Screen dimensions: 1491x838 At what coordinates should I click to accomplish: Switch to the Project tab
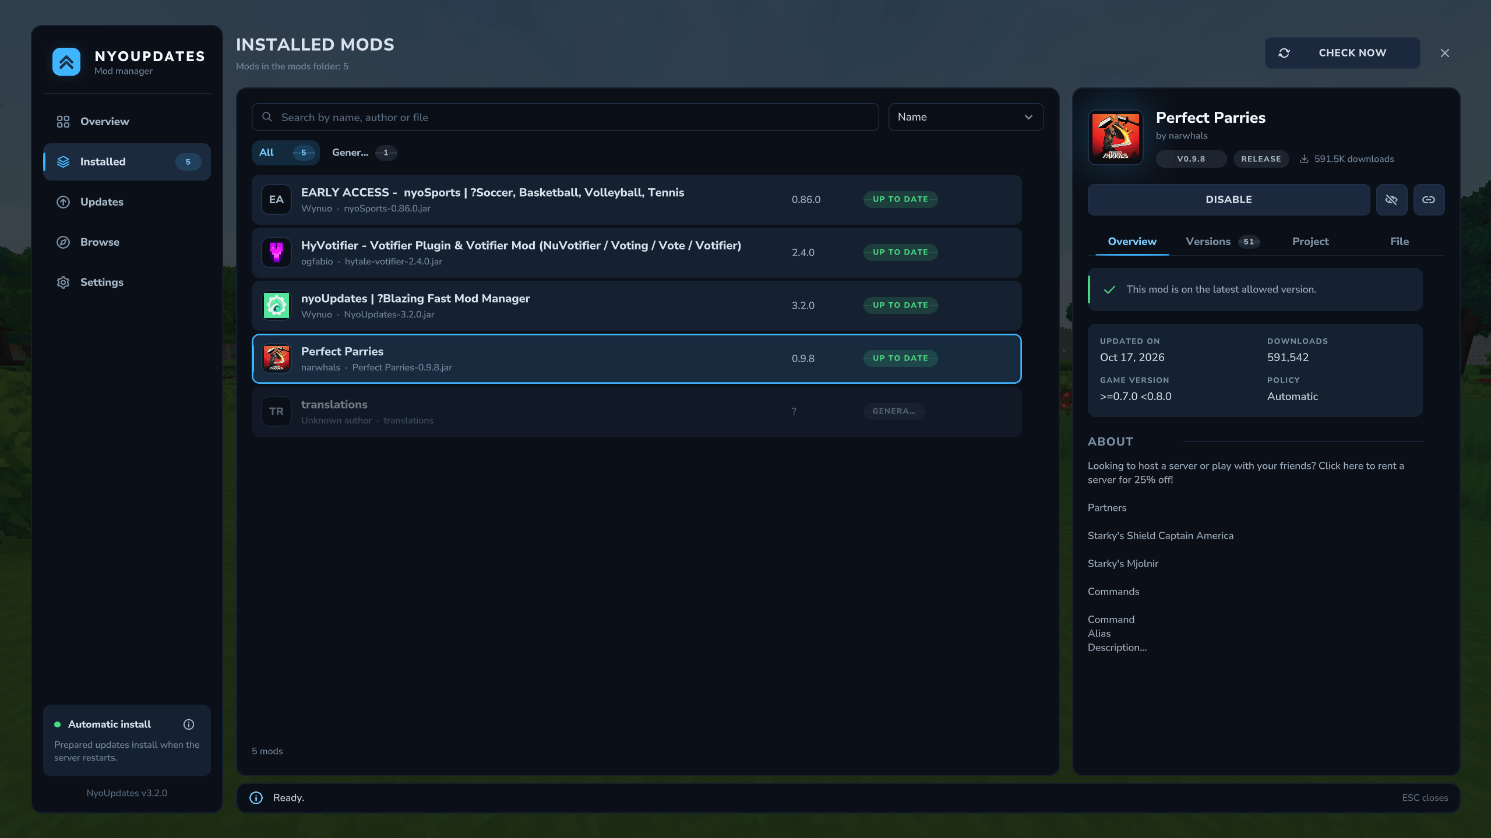(x=1310, y=242)
